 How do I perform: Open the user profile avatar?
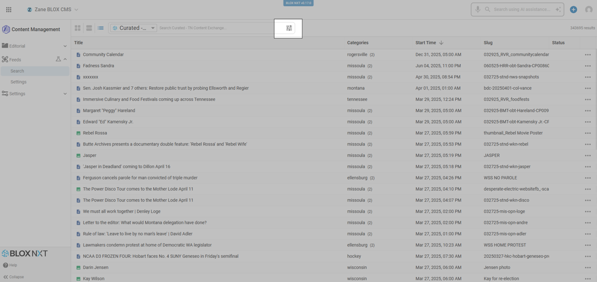tap(589, 10)
